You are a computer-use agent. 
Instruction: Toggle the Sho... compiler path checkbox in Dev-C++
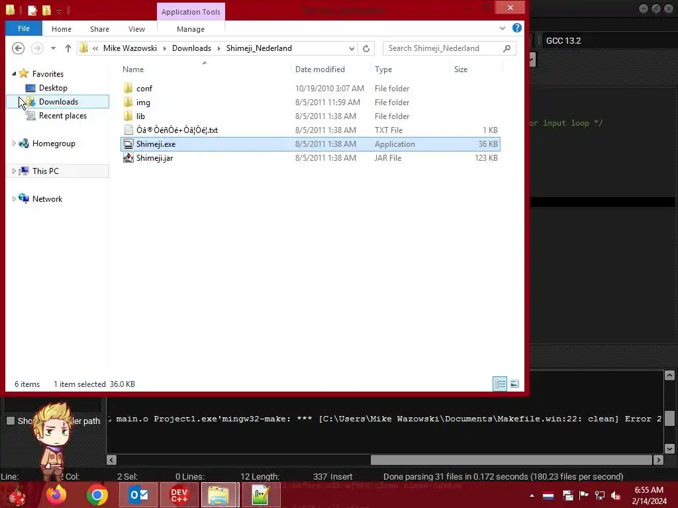coord(11,421)
